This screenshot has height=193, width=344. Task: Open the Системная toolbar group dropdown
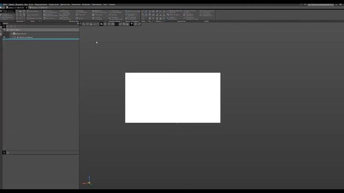pos(25,21)
